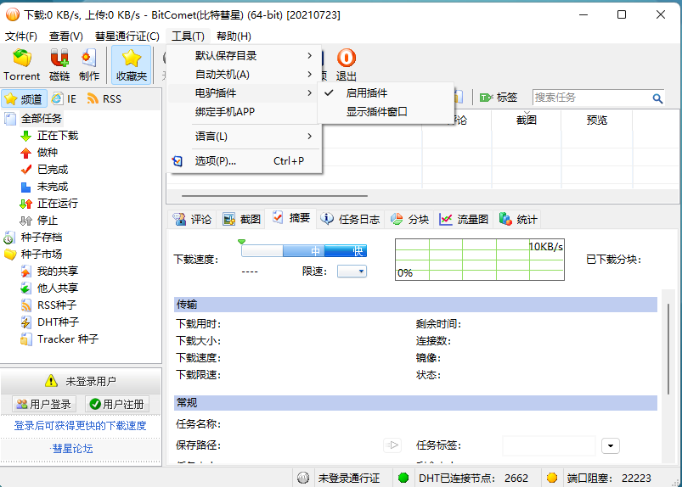Image resolution: width=682 pixels, height=487 pixels.
Task: Open the speed limit (限速) dropdown
Action: coord(352,271)
